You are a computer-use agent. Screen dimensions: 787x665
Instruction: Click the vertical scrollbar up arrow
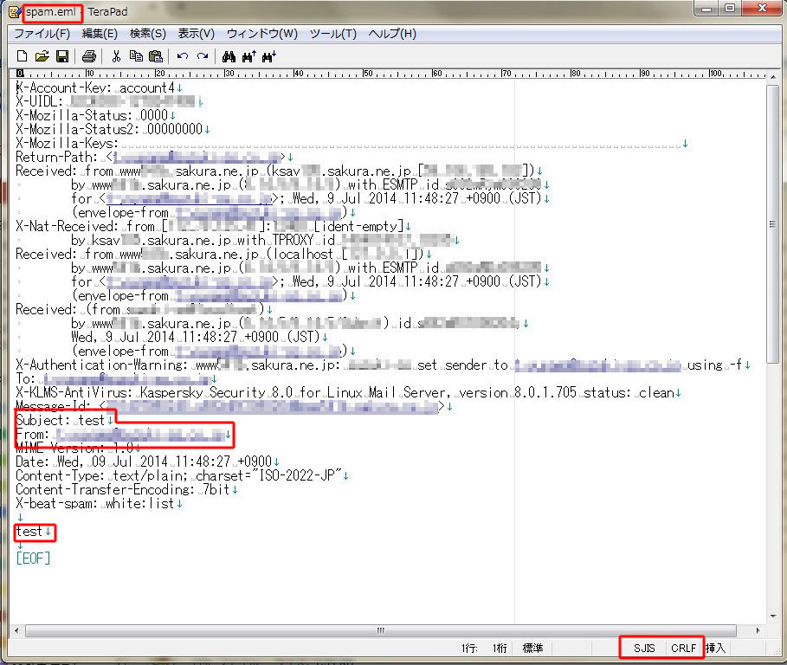[x=773, y=77]
